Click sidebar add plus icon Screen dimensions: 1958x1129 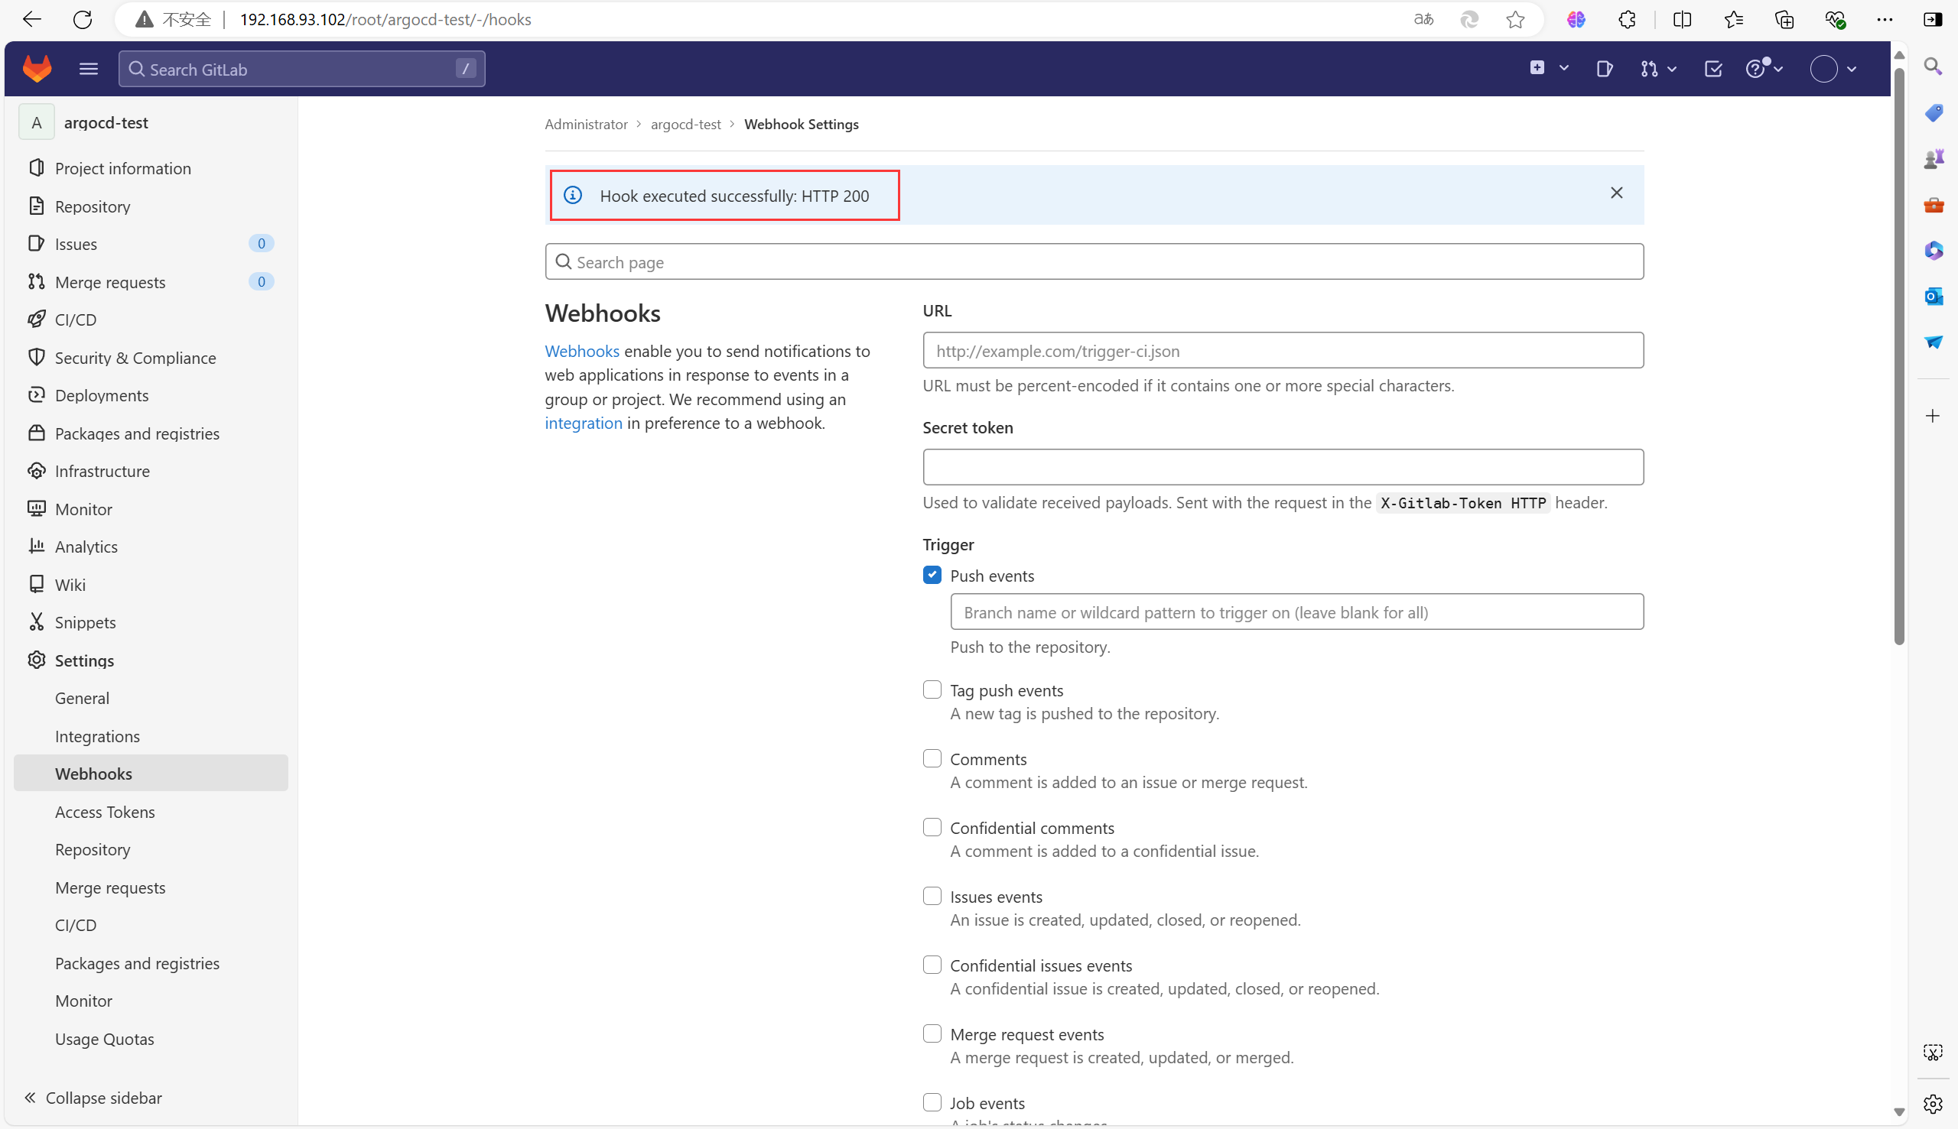pyautogui.click(x=1933, y=417)
